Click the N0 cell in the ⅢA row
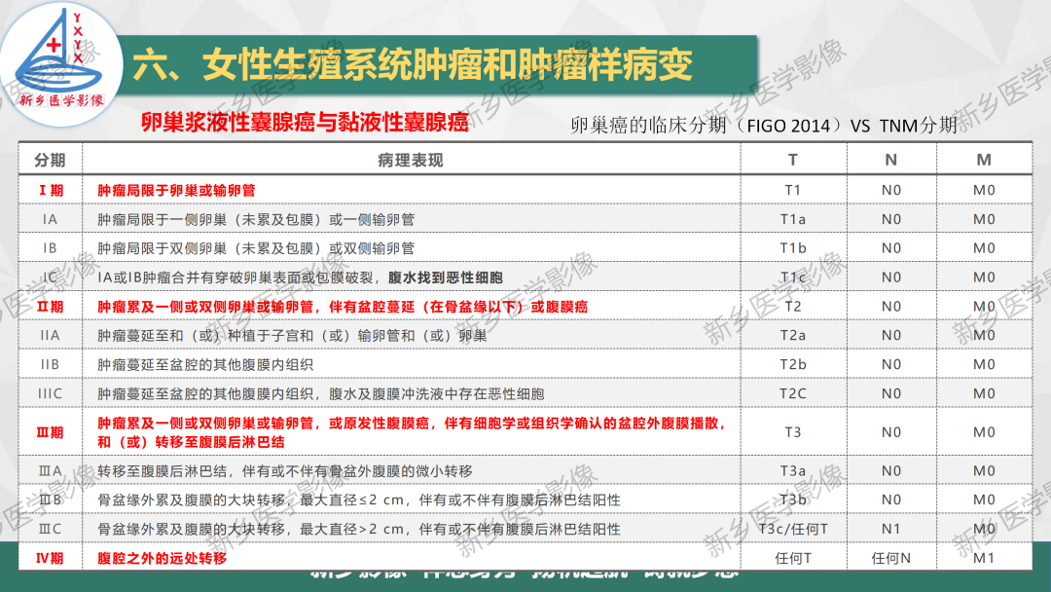The width and height of the screenshot is (1051, 592). 890,470
